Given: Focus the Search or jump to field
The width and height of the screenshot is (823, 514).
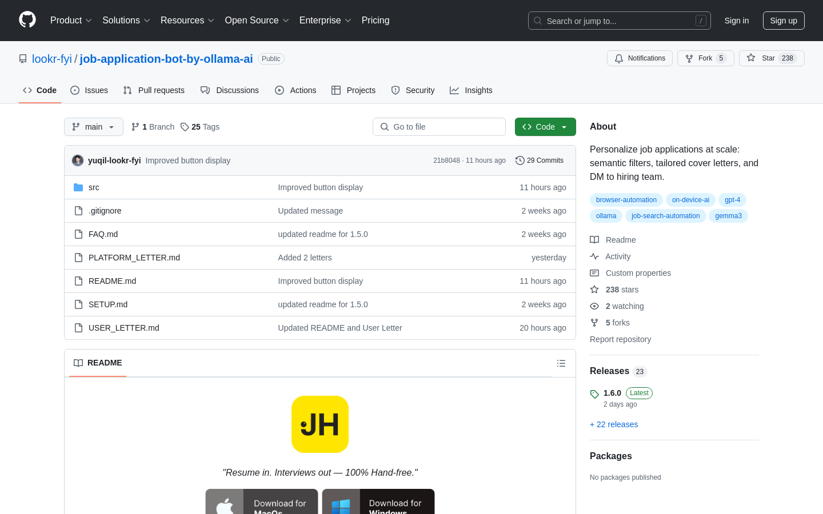Looking at the screenshot, I should point(620,21).
